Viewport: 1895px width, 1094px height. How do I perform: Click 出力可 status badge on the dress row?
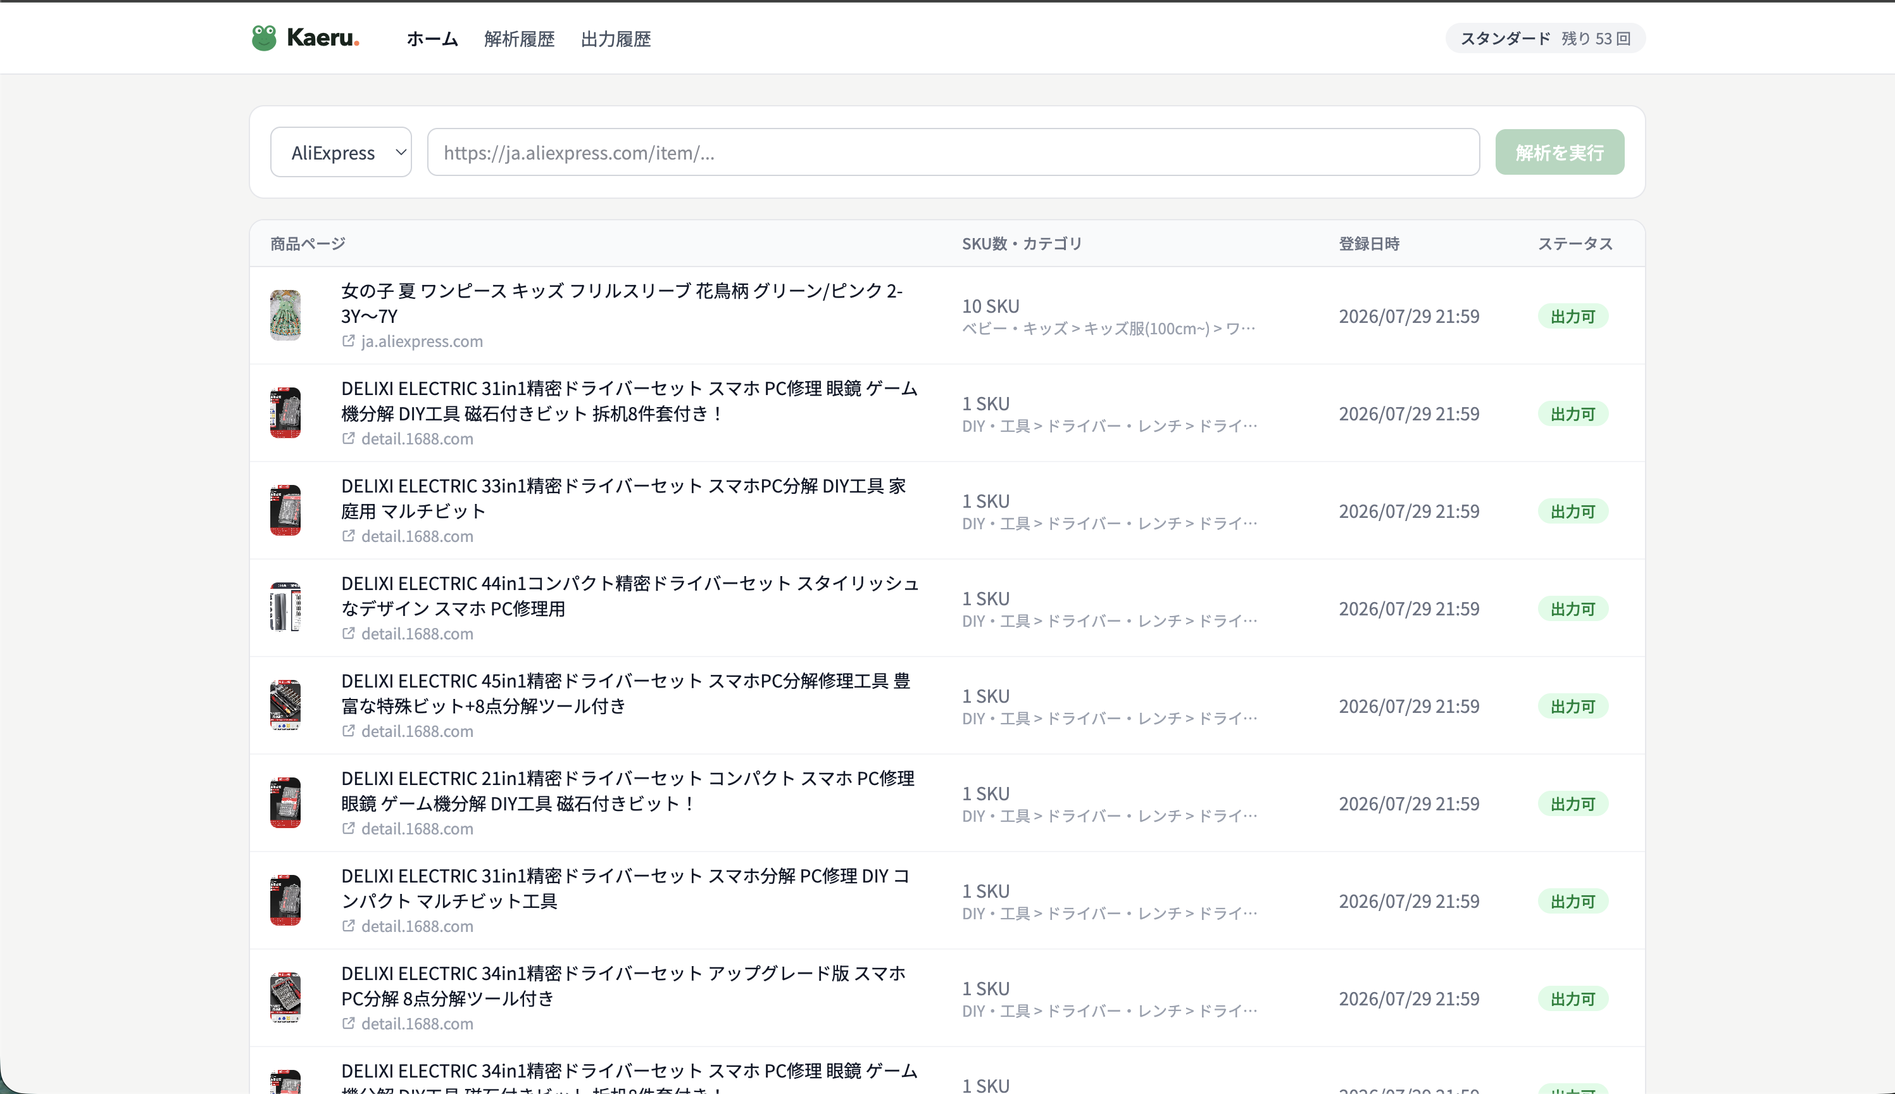coord(1573,317)
